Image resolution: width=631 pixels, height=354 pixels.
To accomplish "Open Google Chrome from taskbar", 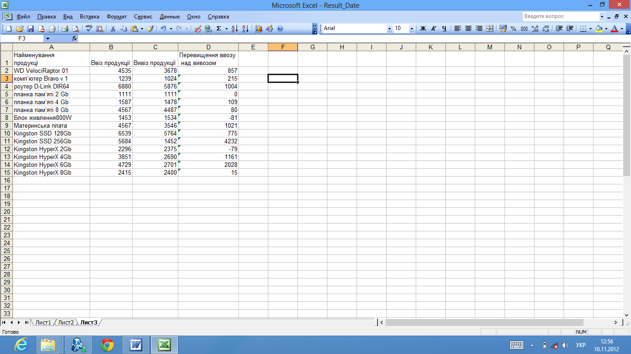I will (107, 345).
